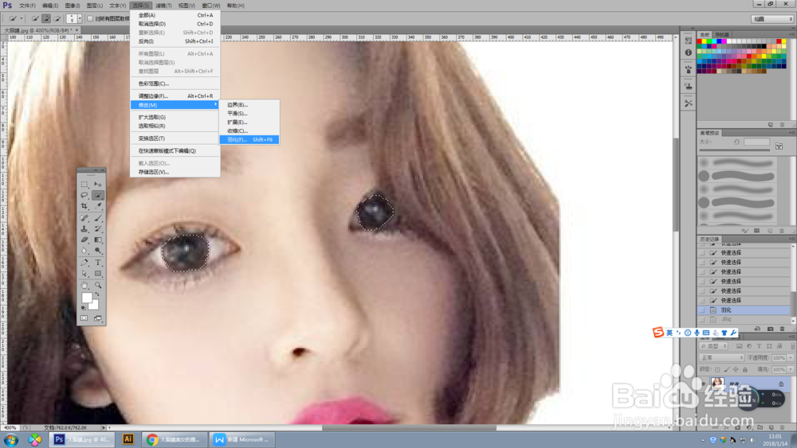Open the 滤镜(T) menu
The width and height of the screenshot is (797, 448).
point(163,6)
